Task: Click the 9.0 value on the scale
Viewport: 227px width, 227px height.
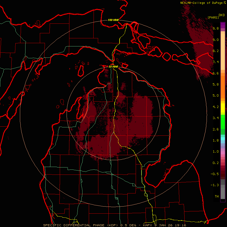Action: tap(216, 40)
